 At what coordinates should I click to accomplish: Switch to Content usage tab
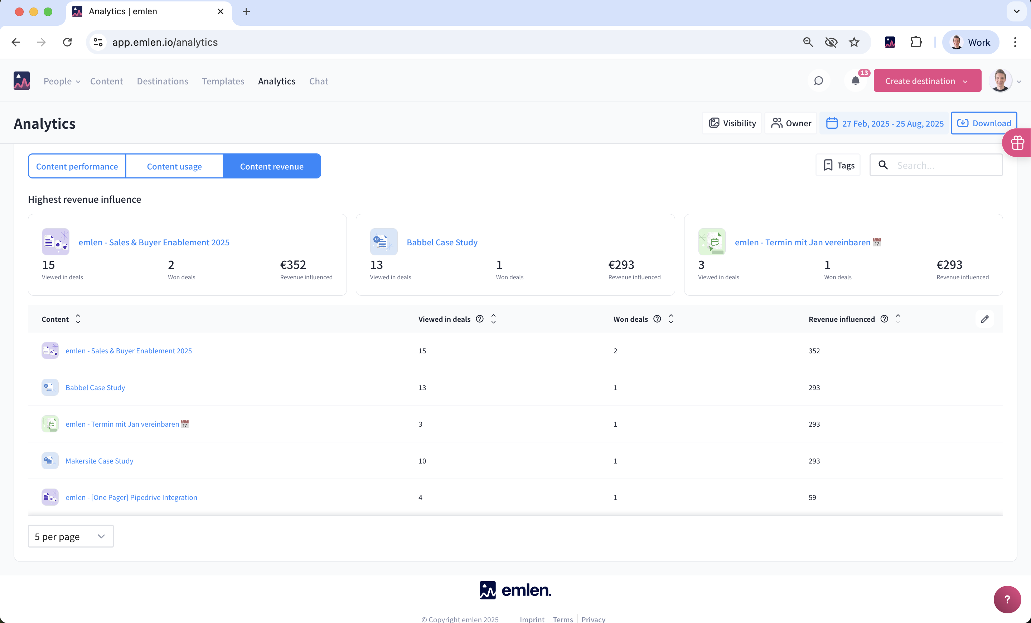pyautogui.click(x=174, y=166)
